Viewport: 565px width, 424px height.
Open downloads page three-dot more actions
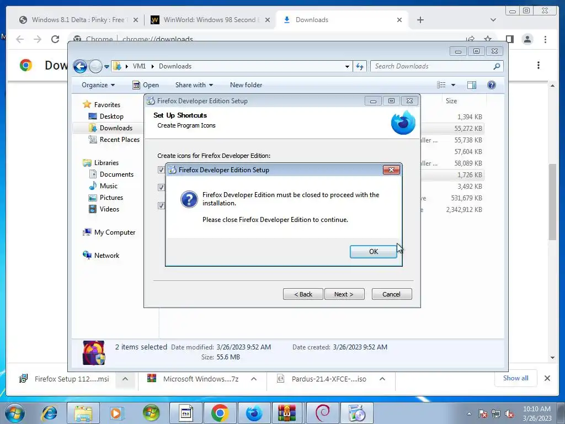pos(539,65)
